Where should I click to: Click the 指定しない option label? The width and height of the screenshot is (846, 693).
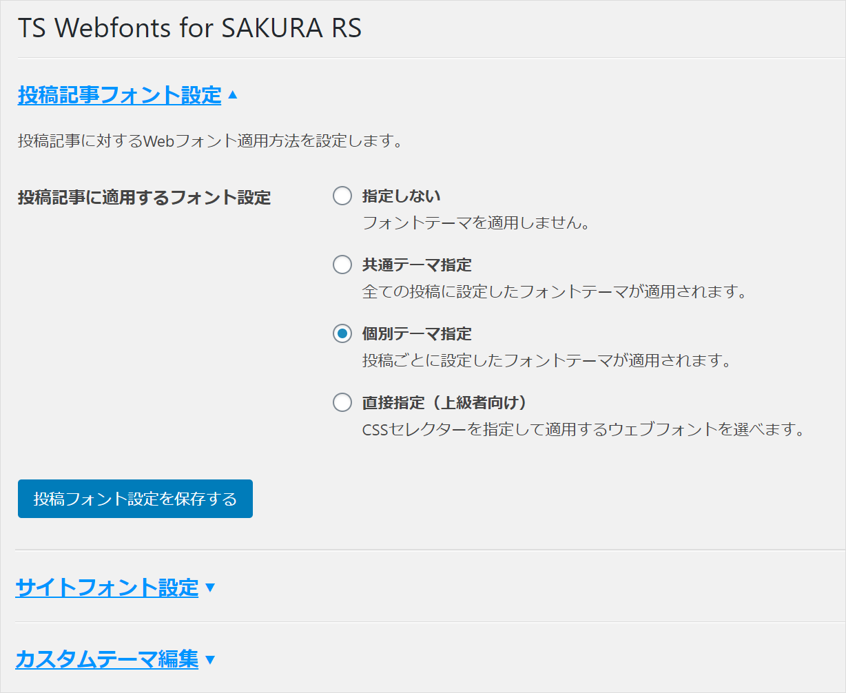click(x=401, y=196)
